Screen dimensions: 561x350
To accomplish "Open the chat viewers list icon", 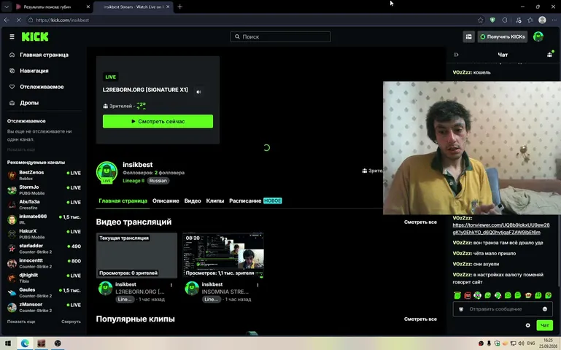I will pyautogui.click(x=550, y=55).
